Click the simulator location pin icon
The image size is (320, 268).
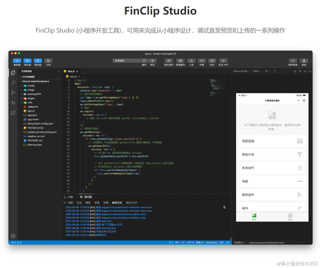tap(300, 71)
